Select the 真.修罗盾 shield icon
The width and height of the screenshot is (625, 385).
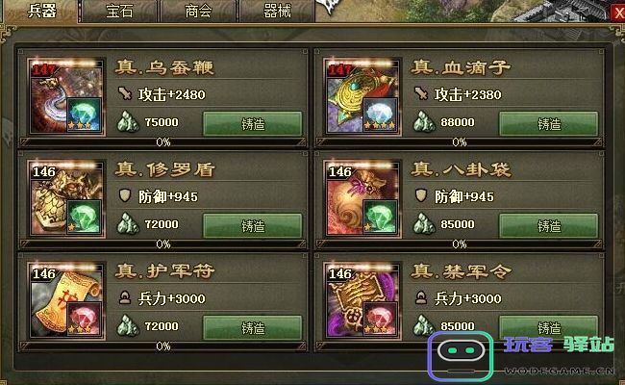coord(66,199)
